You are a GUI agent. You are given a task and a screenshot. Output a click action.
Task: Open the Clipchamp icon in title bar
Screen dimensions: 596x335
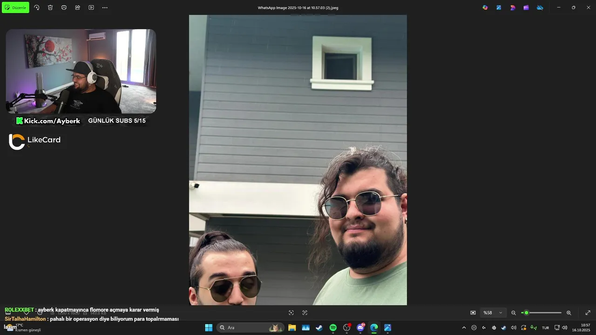tap(526, 7)
